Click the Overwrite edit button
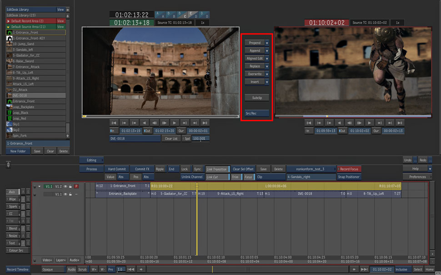Viewport: 441px width, 275px height. tap(255, 74)
